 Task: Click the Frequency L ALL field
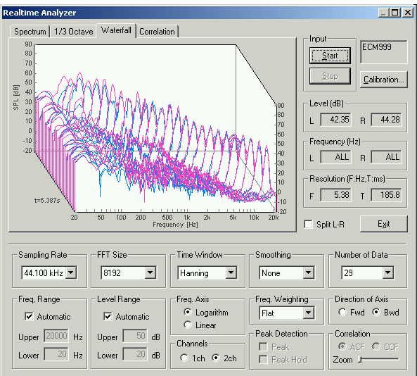click(336, 157)
